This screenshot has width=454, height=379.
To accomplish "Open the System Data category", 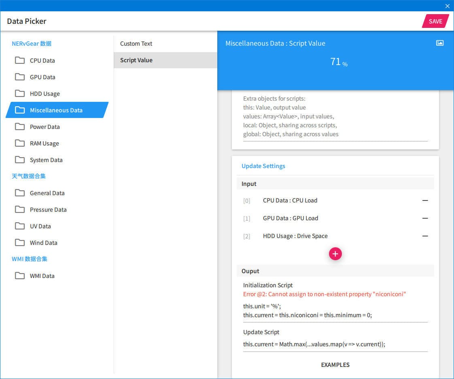I will [57, 160].
